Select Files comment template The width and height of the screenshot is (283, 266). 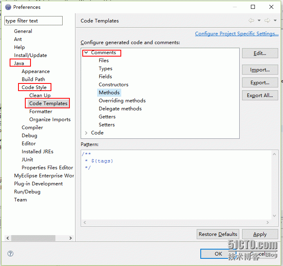coord(104,61)
